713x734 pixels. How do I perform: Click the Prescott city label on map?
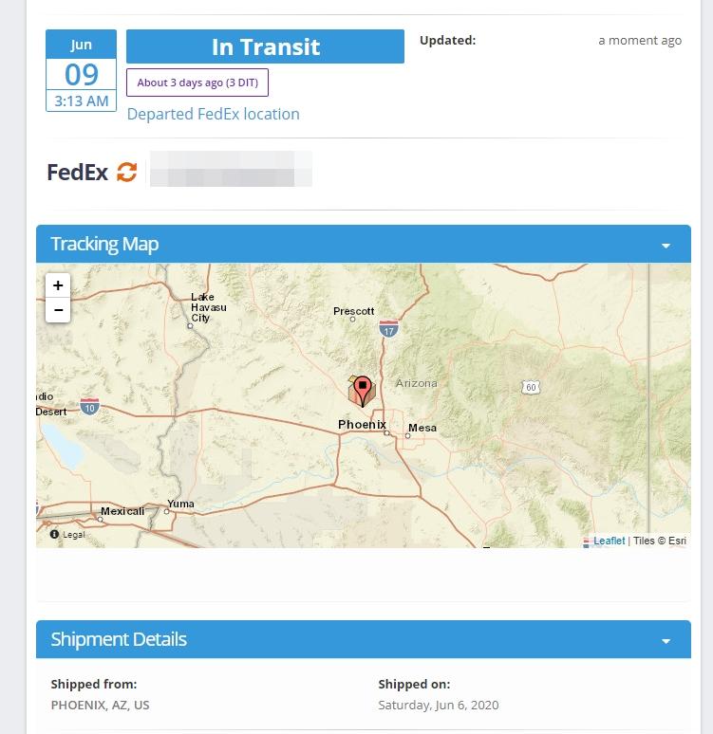[354, 311]
